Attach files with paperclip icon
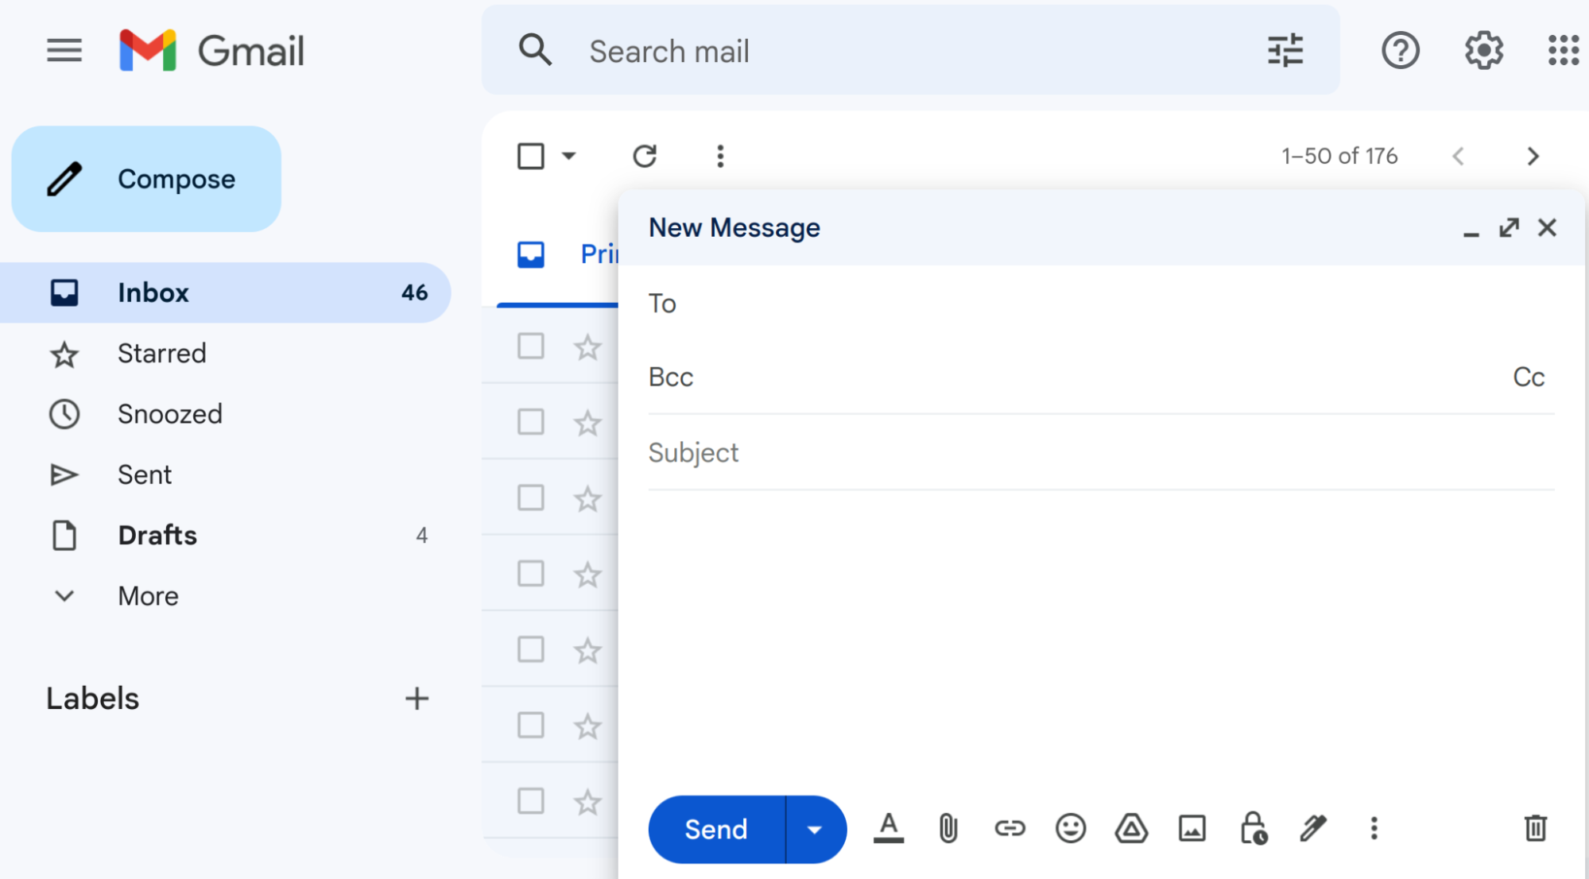This screenshot has height=879, width=1589. (x=948, y=829)
